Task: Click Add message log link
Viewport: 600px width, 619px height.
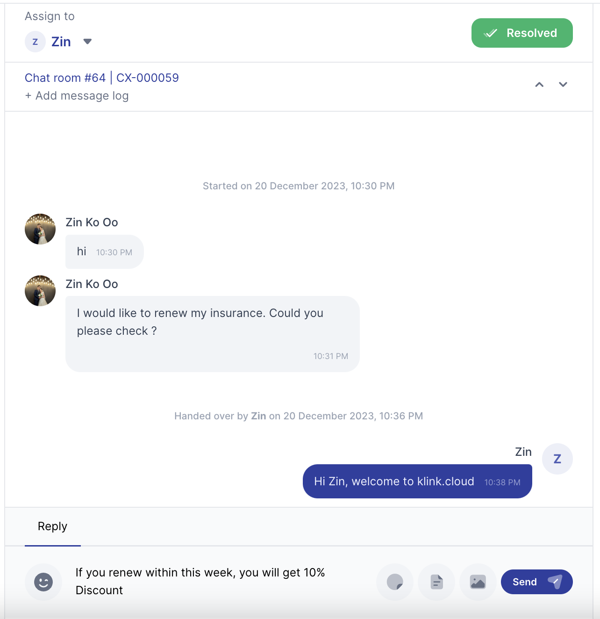Action: (x=77, y=96)
